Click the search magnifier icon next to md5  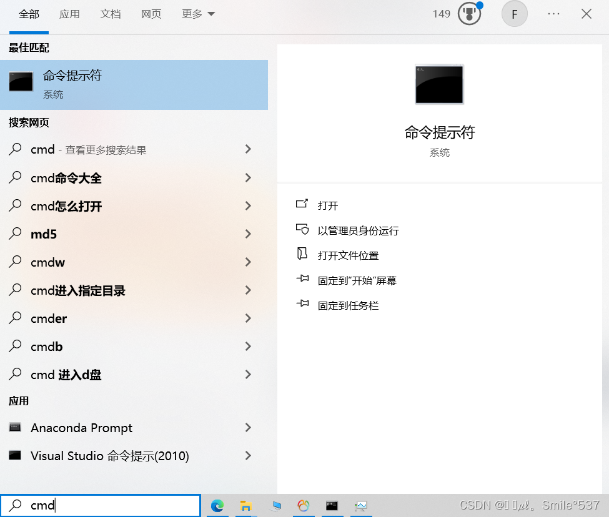pos(15,234)
